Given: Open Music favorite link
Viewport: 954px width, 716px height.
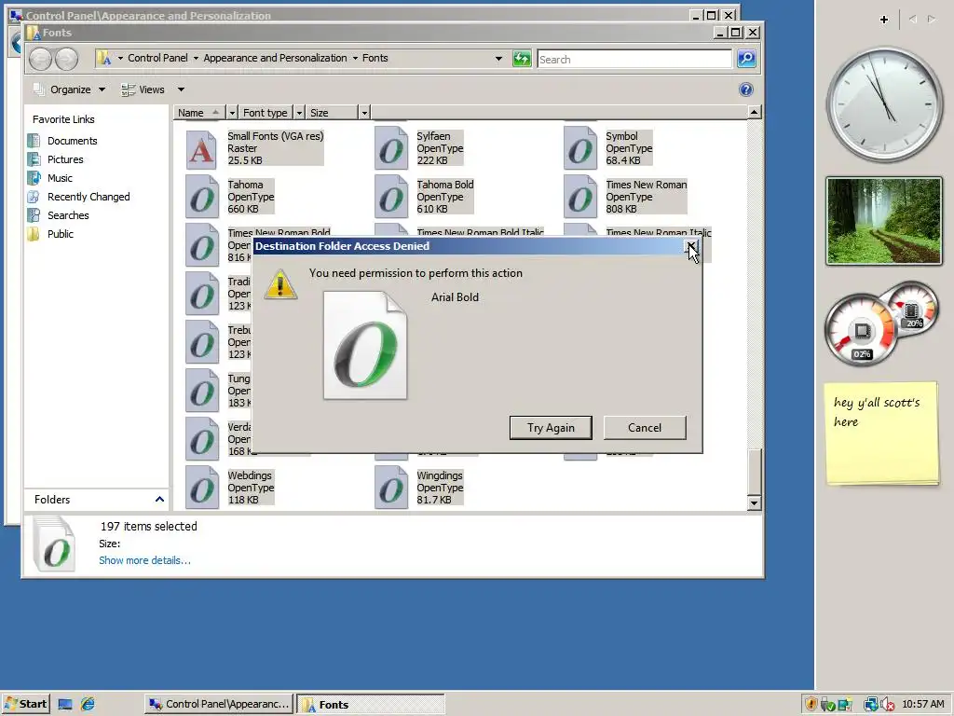Looking at the screenshot, I should (x=60, y=178).
